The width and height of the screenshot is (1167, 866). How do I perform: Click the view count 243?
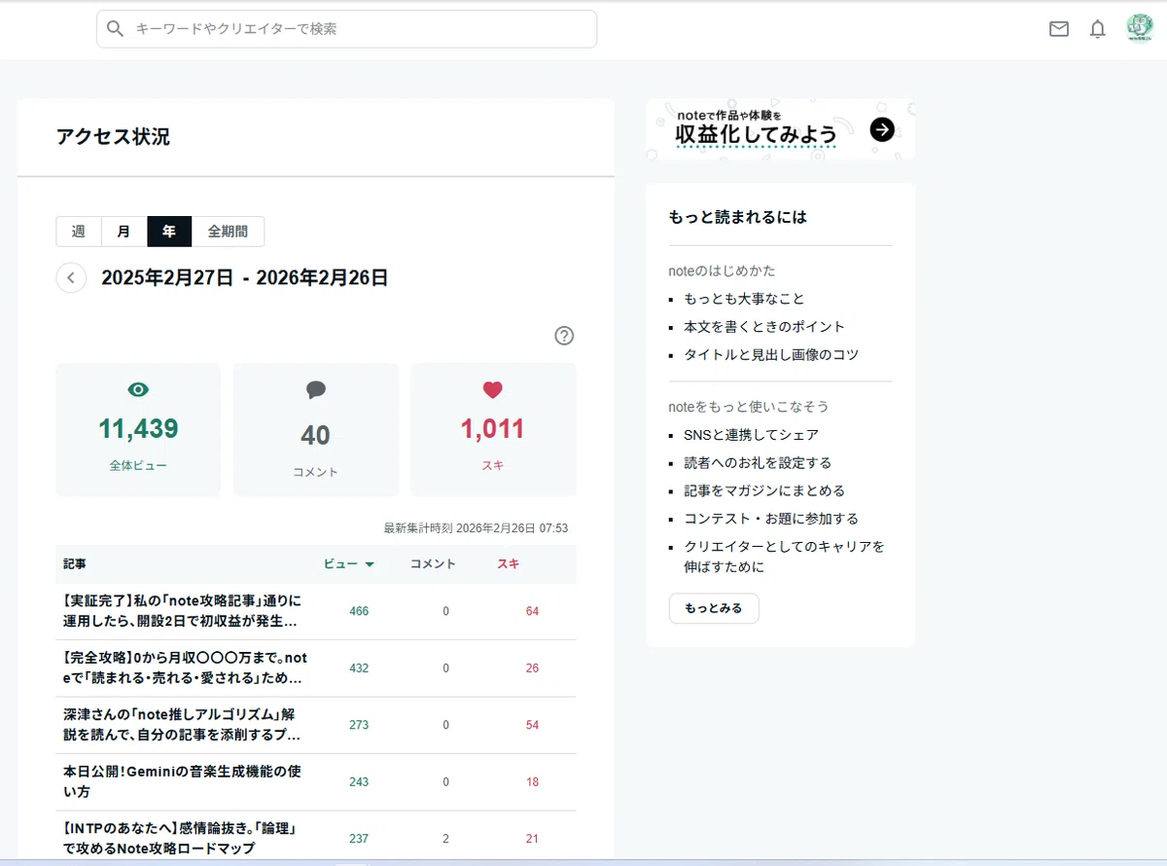pyautogui.click(x=359, y=782)
